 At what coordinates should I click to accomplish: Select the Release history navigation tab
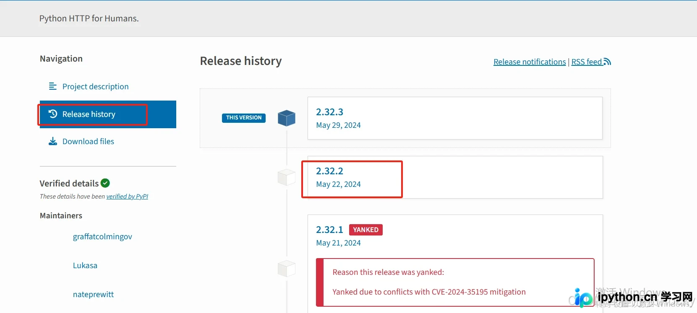[x=108, y=114]
